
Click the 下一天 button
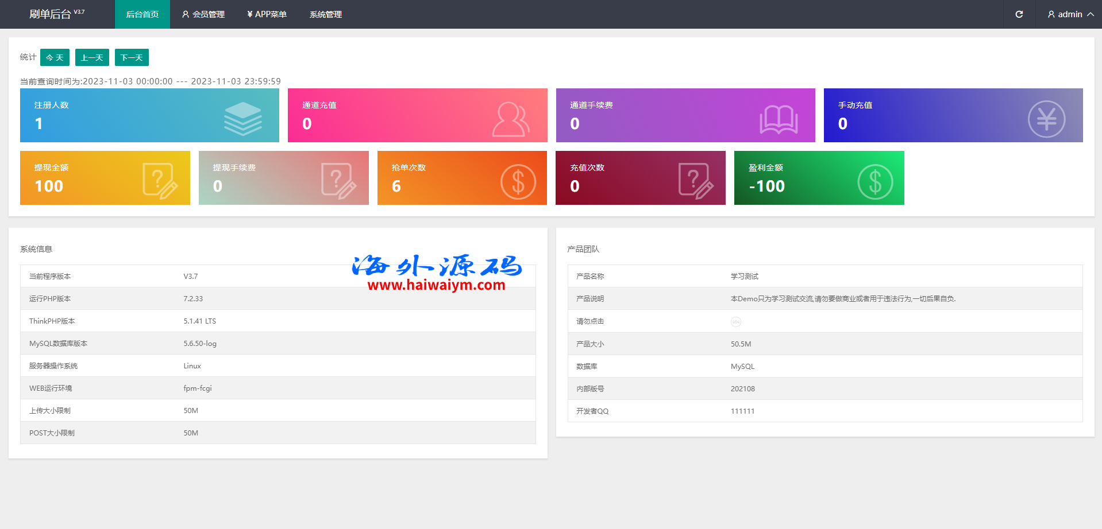tap(132, 57)
